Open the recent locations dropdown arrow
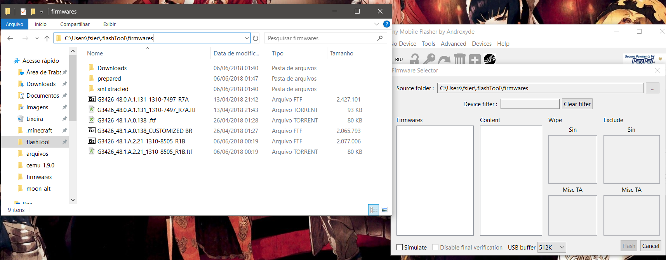This screenshot has height=260, width=666. pyautogui.click(x=37, y=38)
